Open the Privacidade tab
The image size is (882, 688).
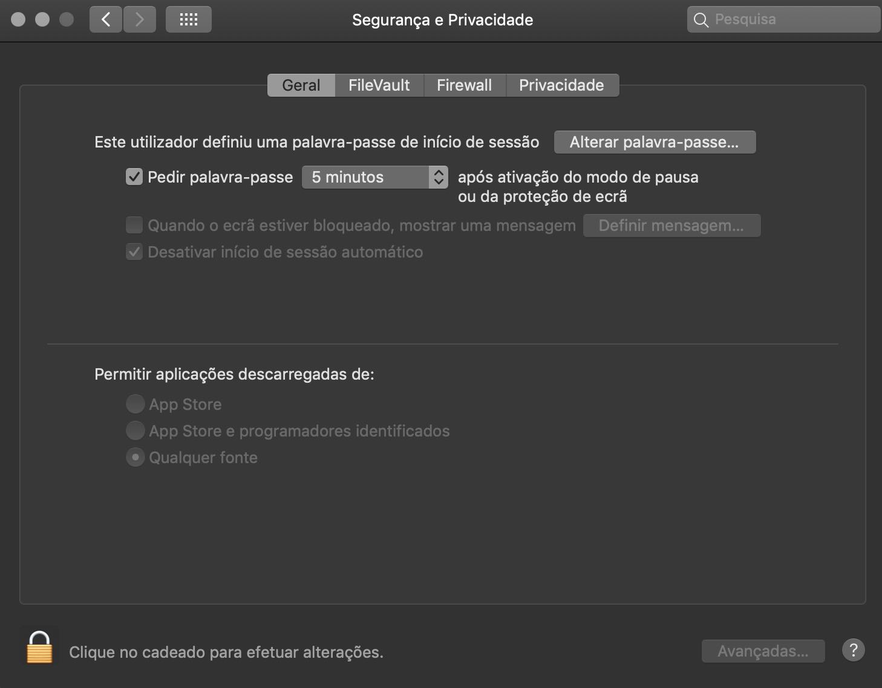(561, 85)
